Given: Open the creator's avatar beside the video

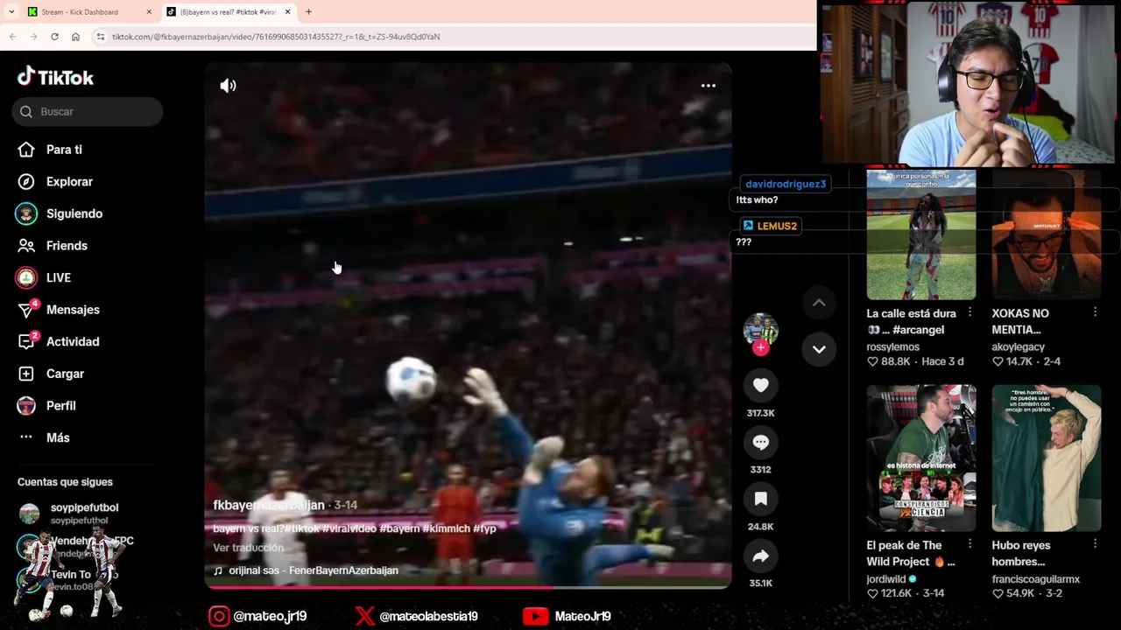Looking at the screenshot, I should 760,329.
